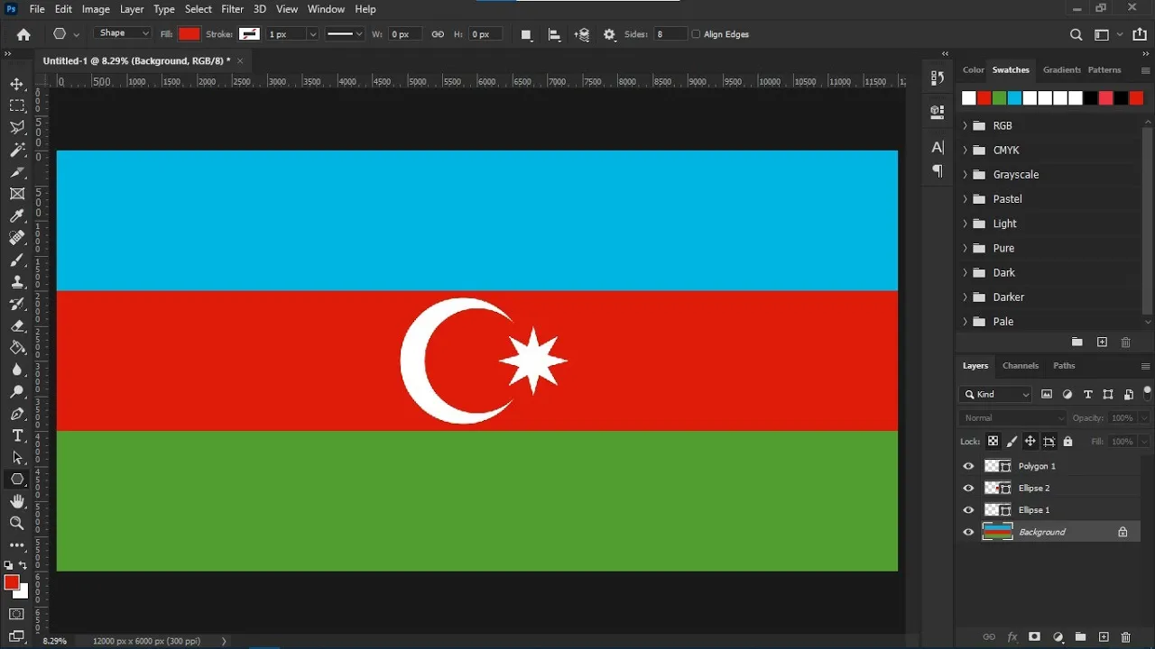Switch to the Channels tab
Screen dimensions: 1155x649
(1021, 366)
